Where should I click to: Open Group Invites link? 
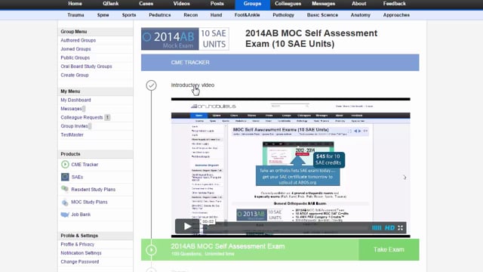pyautogui.click(x=74, y=126)
